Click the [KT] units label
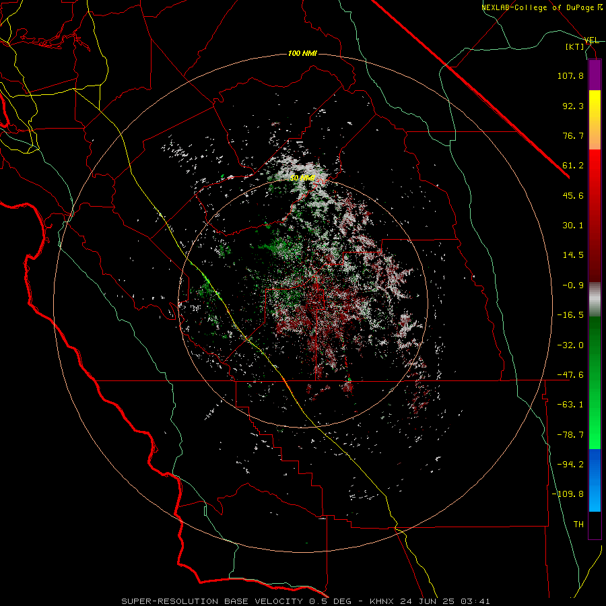The image size is (606, 606). click(x=575, y=46)
